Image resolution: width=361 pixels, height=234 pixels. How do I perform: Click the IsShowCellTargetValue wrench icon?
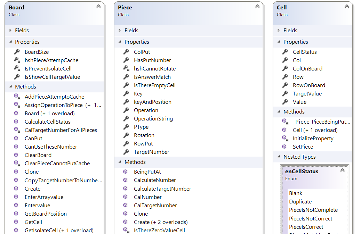click(17, 77)
